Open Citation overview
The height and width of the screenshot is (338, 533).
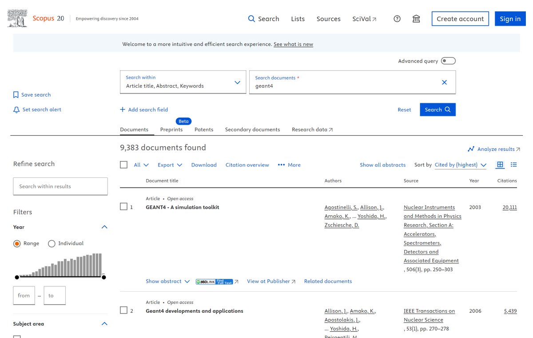(x=247, y=165)
